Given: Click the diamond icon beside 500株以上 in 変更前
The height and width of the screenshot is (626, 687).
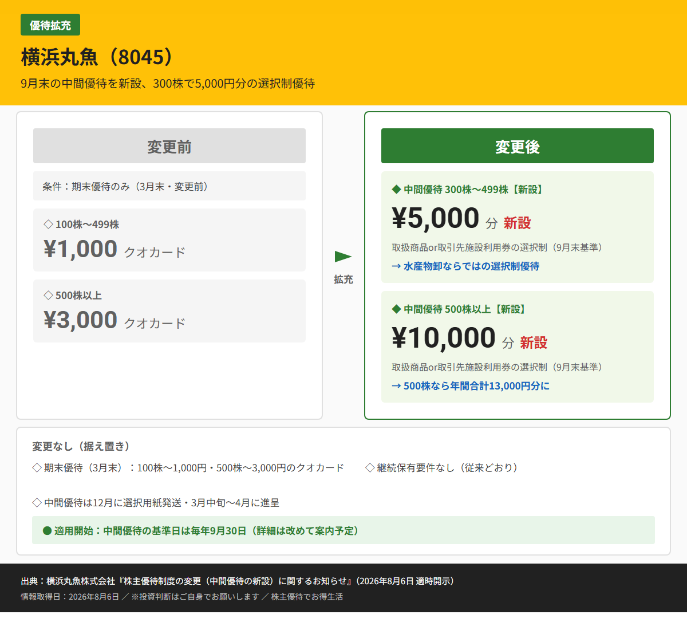Looking at the screenshot, I should pyautogui.click(x=48, y=295).
